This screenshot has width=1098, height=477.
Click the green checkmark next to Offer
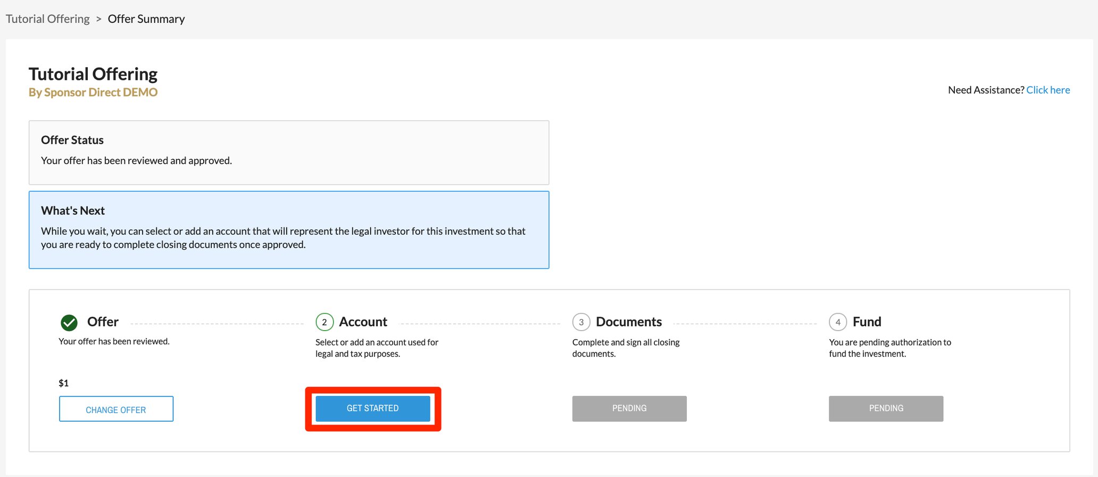(69, 323)
